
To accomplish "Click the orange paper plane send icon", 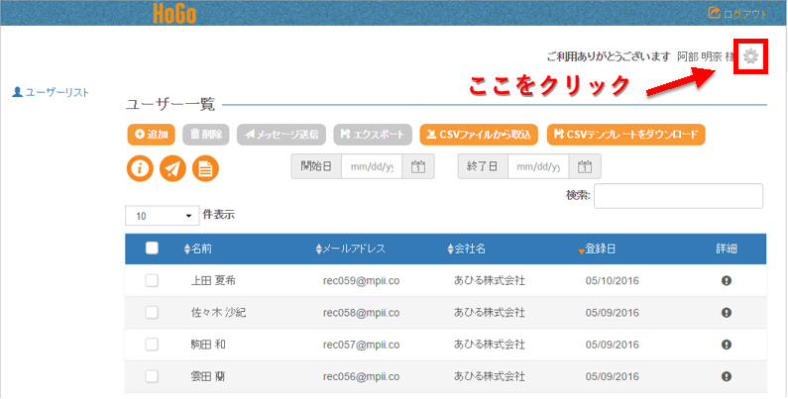I will coord(172,168).
